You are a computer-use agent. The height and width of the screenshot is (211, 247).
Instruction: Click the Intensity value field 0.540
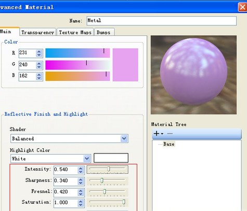[x=66, y=170]
